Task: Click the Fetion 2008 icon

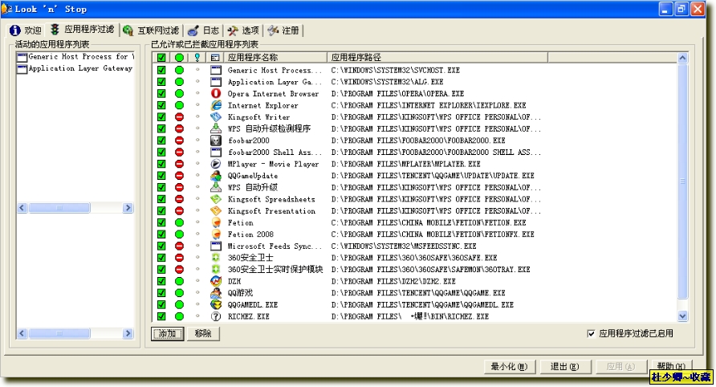Action: pos(216,234)
